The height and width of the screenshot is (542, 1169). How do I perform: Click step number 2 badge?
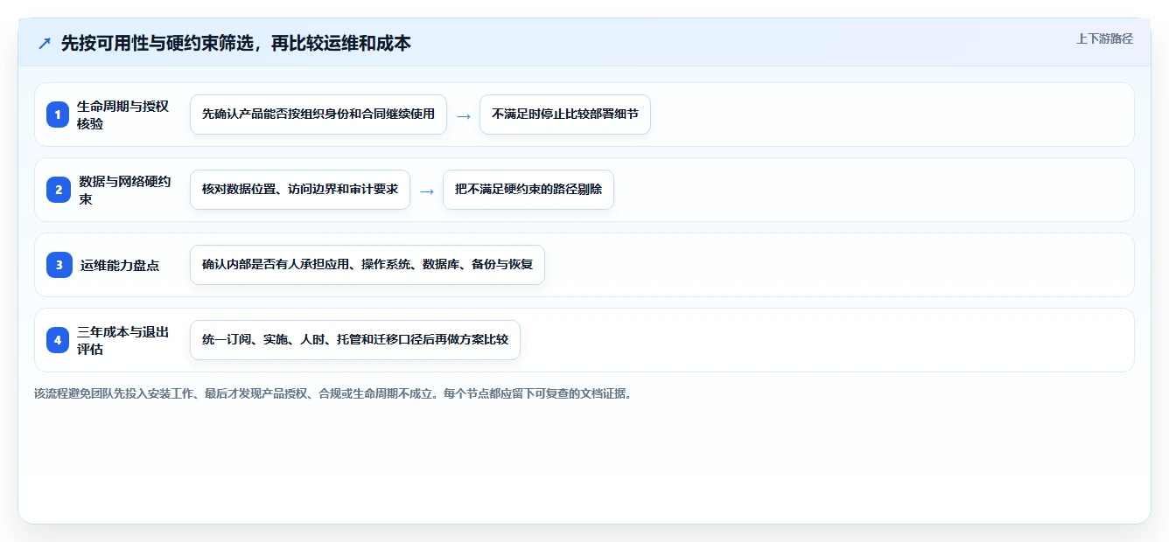point(58,190)
